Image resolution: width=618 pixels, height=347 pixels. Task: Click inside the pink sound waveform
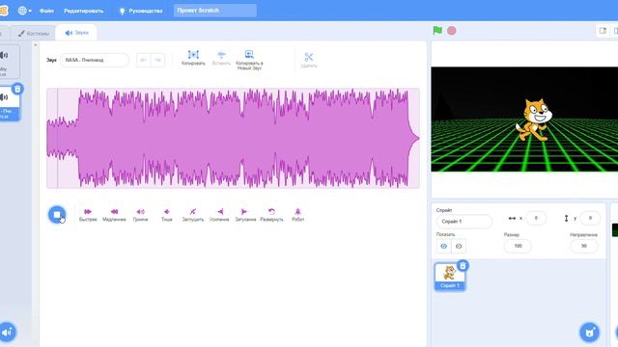point(233,138)
